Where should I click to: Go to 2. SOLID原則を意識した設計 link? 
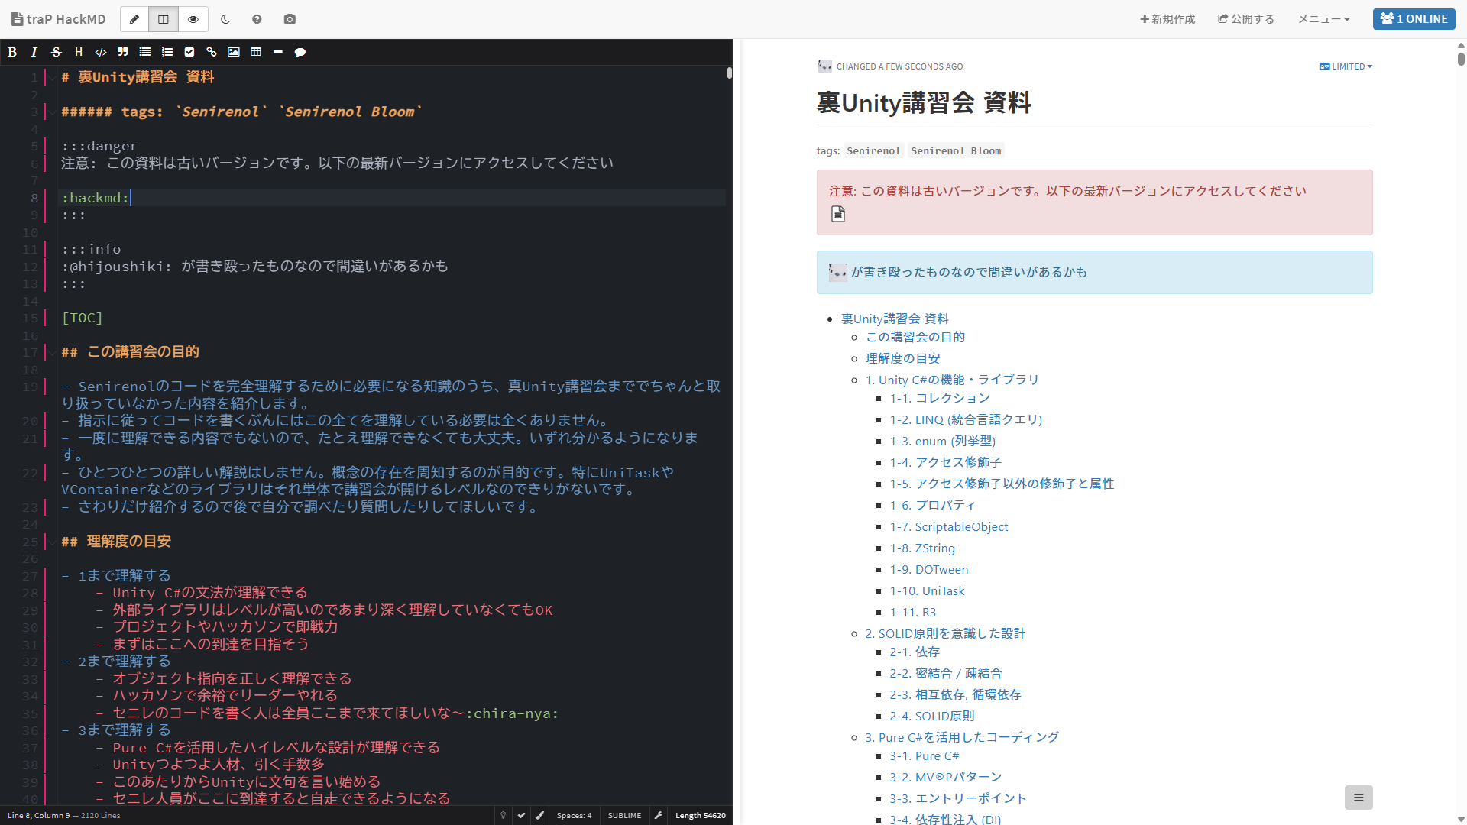(x=945, y=633)
